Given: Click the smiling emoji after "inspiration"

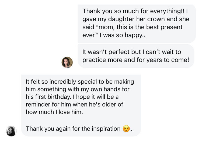Looking at the screenshot, I should coord(126,129).
